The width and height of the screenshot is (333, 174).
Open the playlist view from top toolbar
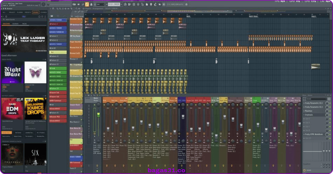point(125,4)
